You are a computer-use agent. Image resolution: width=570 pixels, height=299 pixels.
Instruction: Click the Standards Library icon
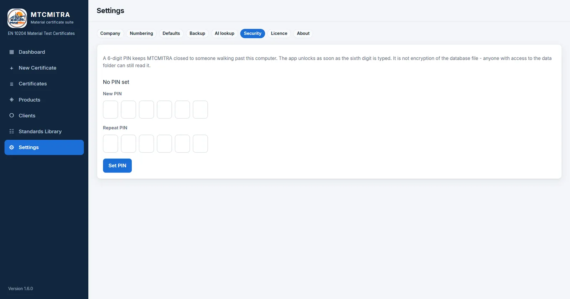click(x=11, y=131)
